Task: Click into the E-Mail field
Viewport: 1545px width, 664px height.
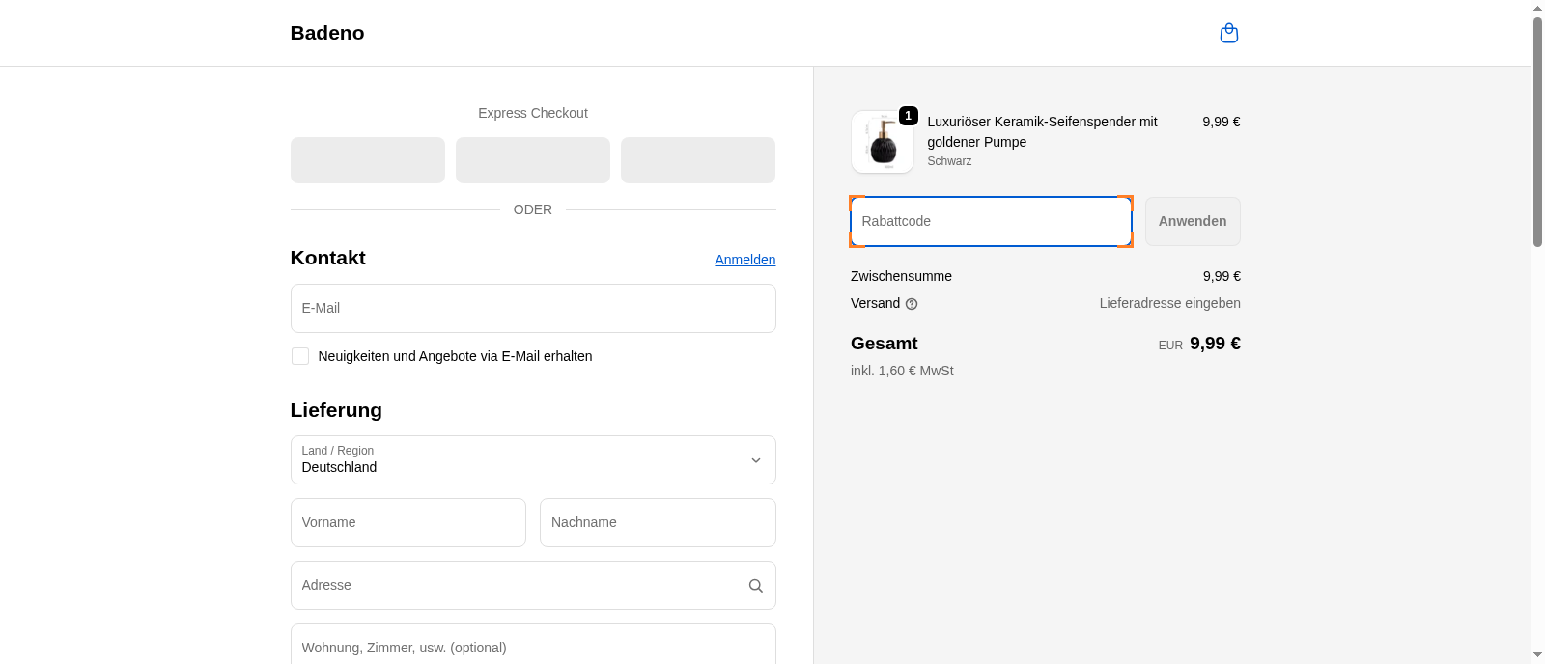Action: coord(532,309)
